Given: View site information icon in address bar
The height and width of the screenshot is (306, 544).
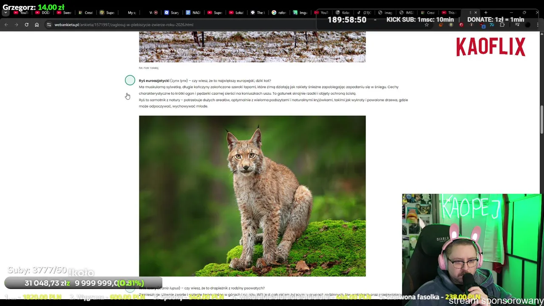Looking at the screenshot, I should coord(49,25).
